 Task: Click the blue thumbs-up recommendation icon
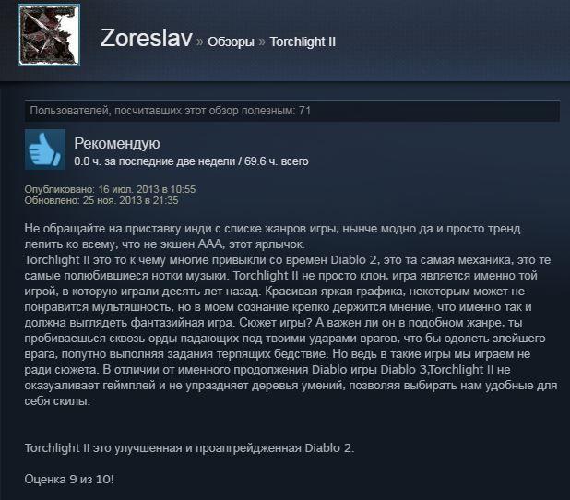click(45, 149)
